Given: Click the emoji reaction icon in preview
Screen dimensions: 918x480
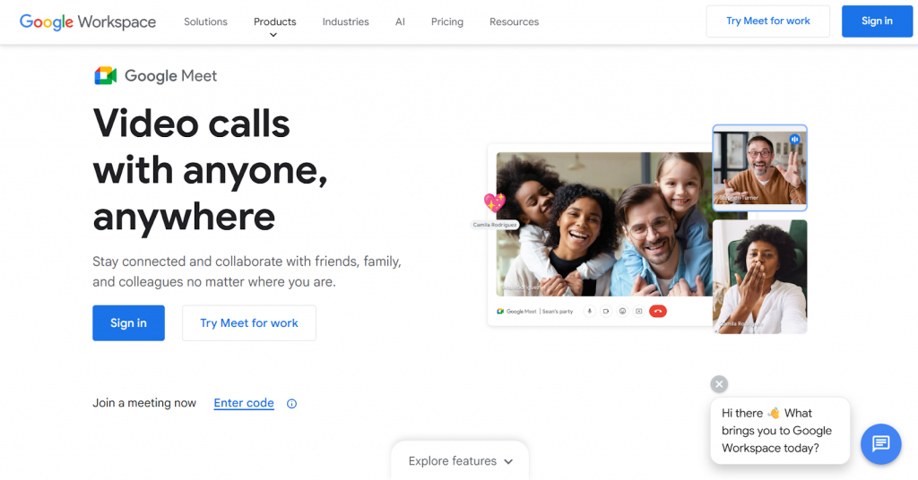Looking at the screenshot, I should pyautogui.click(x=622, y=311).
